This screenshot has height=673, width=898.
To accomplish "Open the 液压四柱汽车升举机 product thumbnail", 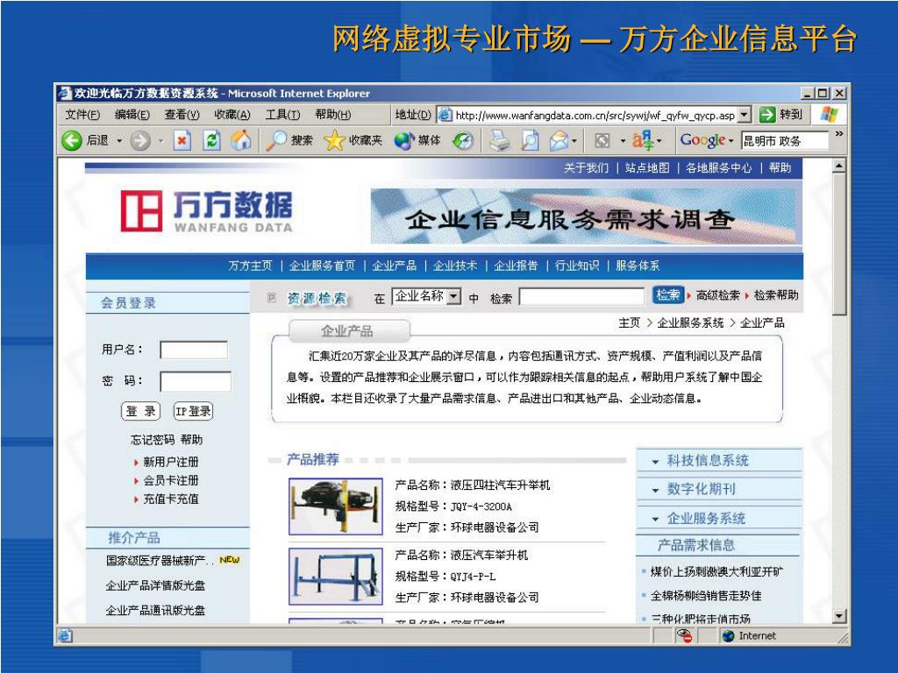I will click(x=336, y=507).
